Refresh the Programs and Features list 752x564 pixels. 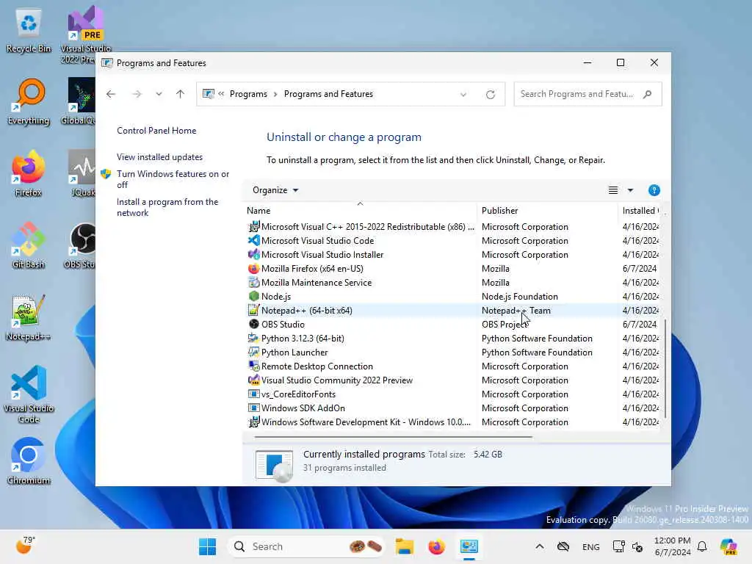tap(490, 95)
